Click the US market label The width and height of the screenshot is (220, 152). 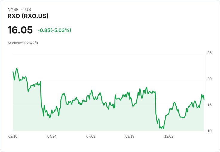click(28, 10)
